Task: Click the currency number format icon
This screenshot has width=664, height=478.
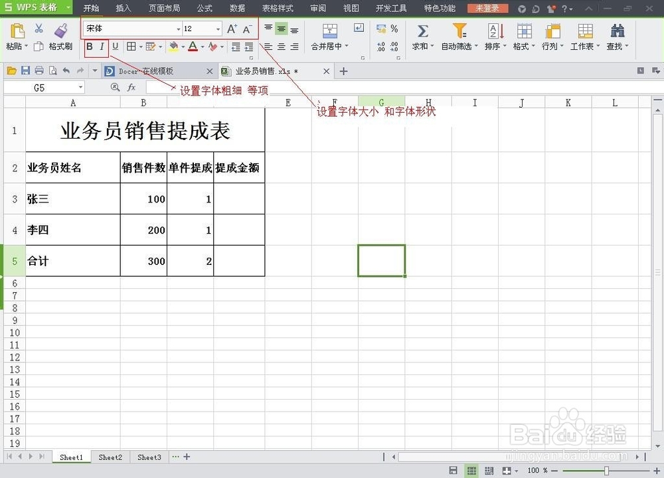Action: [381, 29]
